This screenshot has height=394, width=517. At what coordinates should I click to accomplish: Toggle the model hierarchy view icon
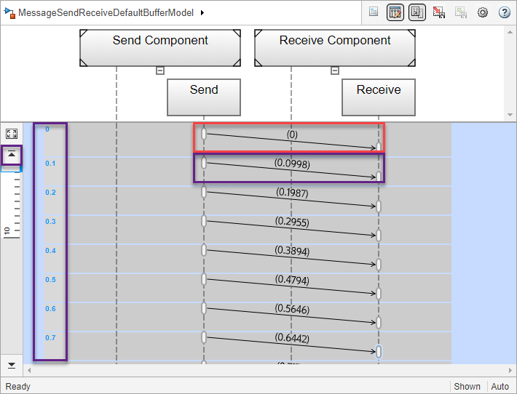(417, 12)
